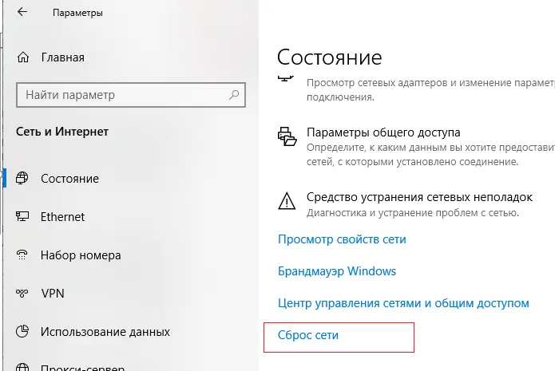Click the Набор номера dial-up icon
Screen dimensions: 555x371
coord(22,255)
